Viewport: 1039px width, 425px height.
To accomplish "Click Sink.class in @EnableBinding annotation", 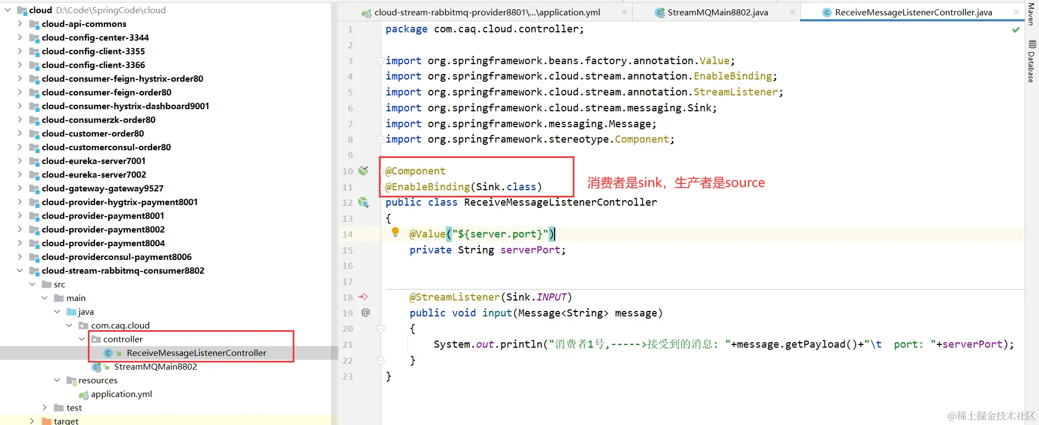I will coord(506,187).
